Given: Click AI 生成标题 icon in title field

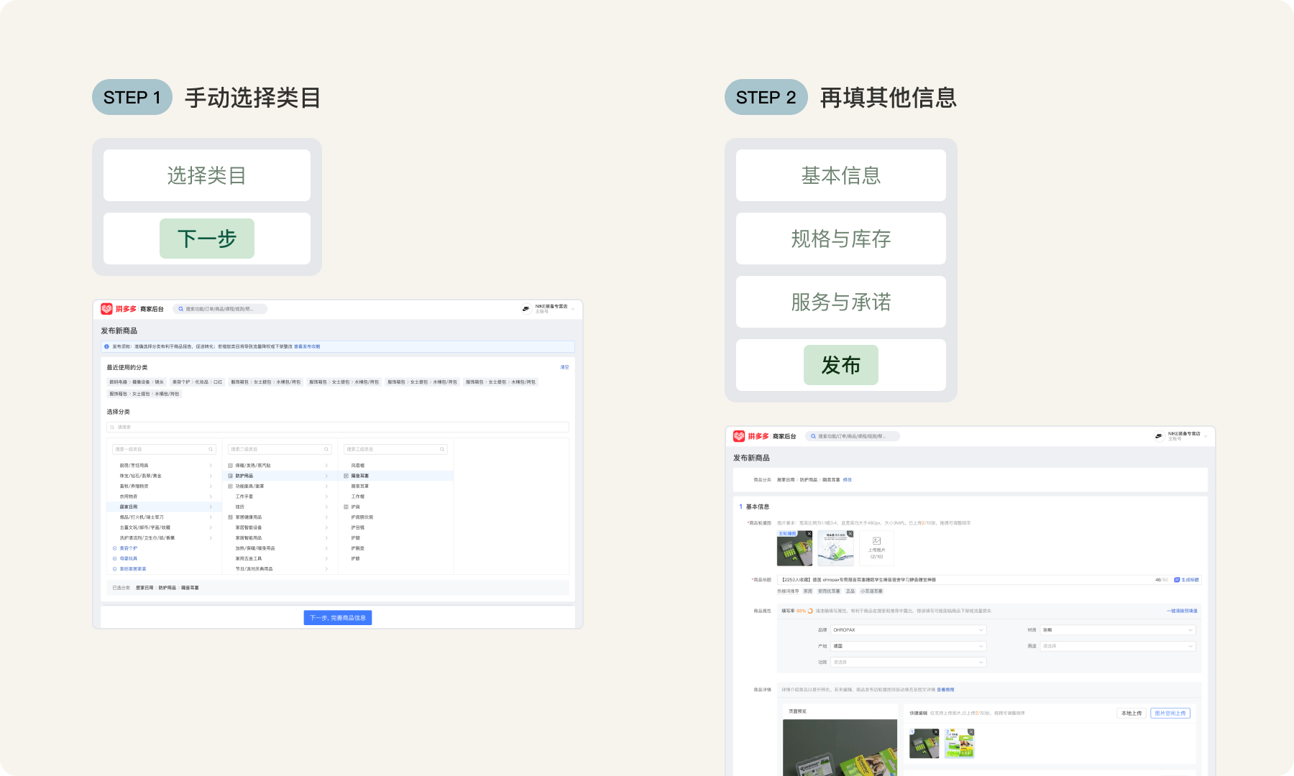Looking at the screenshot, I should click(1177, 580).
